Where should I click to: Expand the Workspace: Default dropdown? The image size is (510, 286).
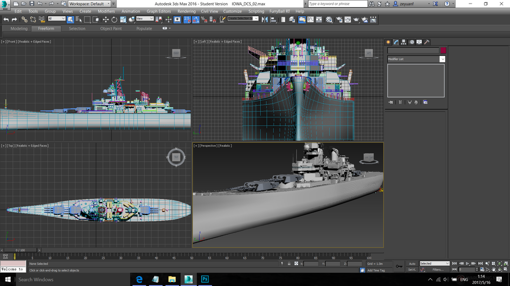coord(89,4)
